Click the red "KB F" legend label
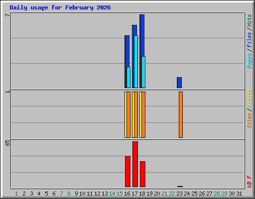 [250, 182]
